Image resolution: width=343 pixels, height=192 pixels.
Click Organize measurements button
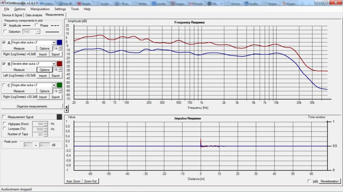pos(32,107)
